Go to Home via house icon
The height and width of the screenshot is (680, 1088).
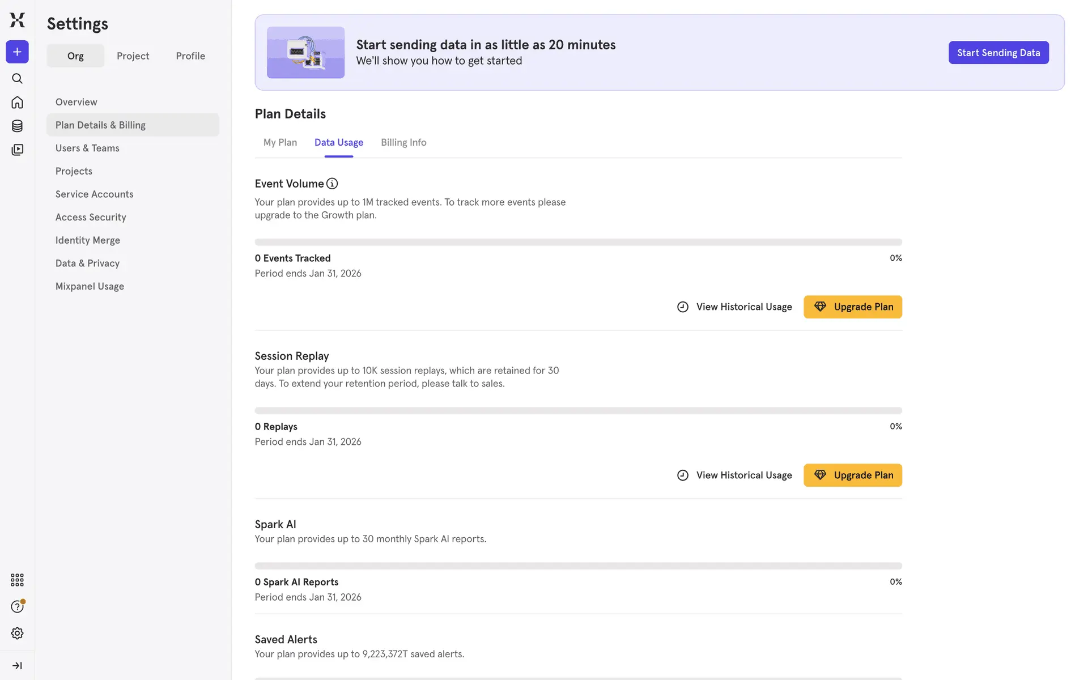click(x=17, y=102)
